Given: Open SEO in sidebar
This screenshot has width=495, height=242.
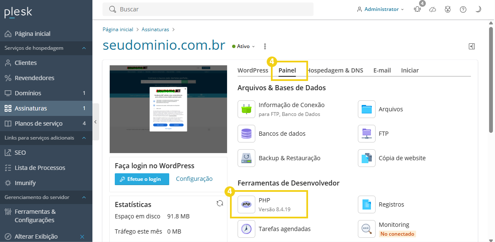Looking at the screenshot, I should pos(46,153).
